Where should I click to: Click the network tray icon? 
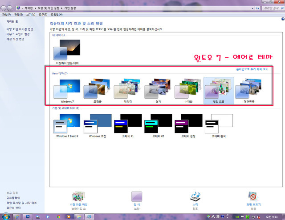click(x=253, y=217)
